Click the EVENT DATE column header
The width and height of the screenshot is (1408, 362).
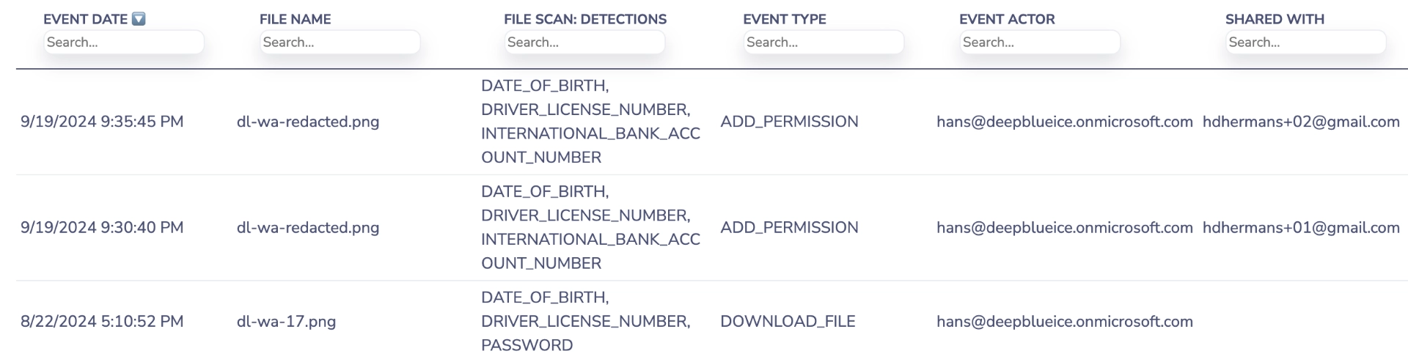click(85, 19)
